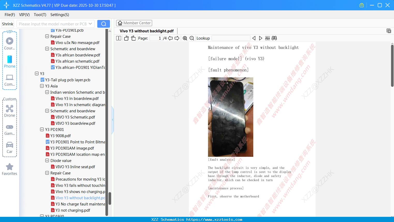Select the Vivo Y3 without backlight.pdf tab
The height and width of the screenshot is (222, 394).
pyautogui.click(x=147, y=31)
